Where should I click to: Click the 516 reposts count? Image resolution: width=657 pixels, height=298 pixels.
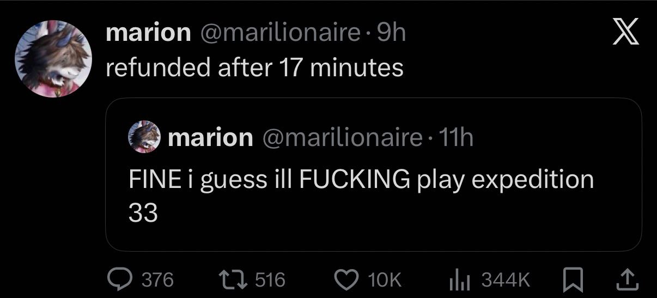pyautogui.click(x=270, y=280)
